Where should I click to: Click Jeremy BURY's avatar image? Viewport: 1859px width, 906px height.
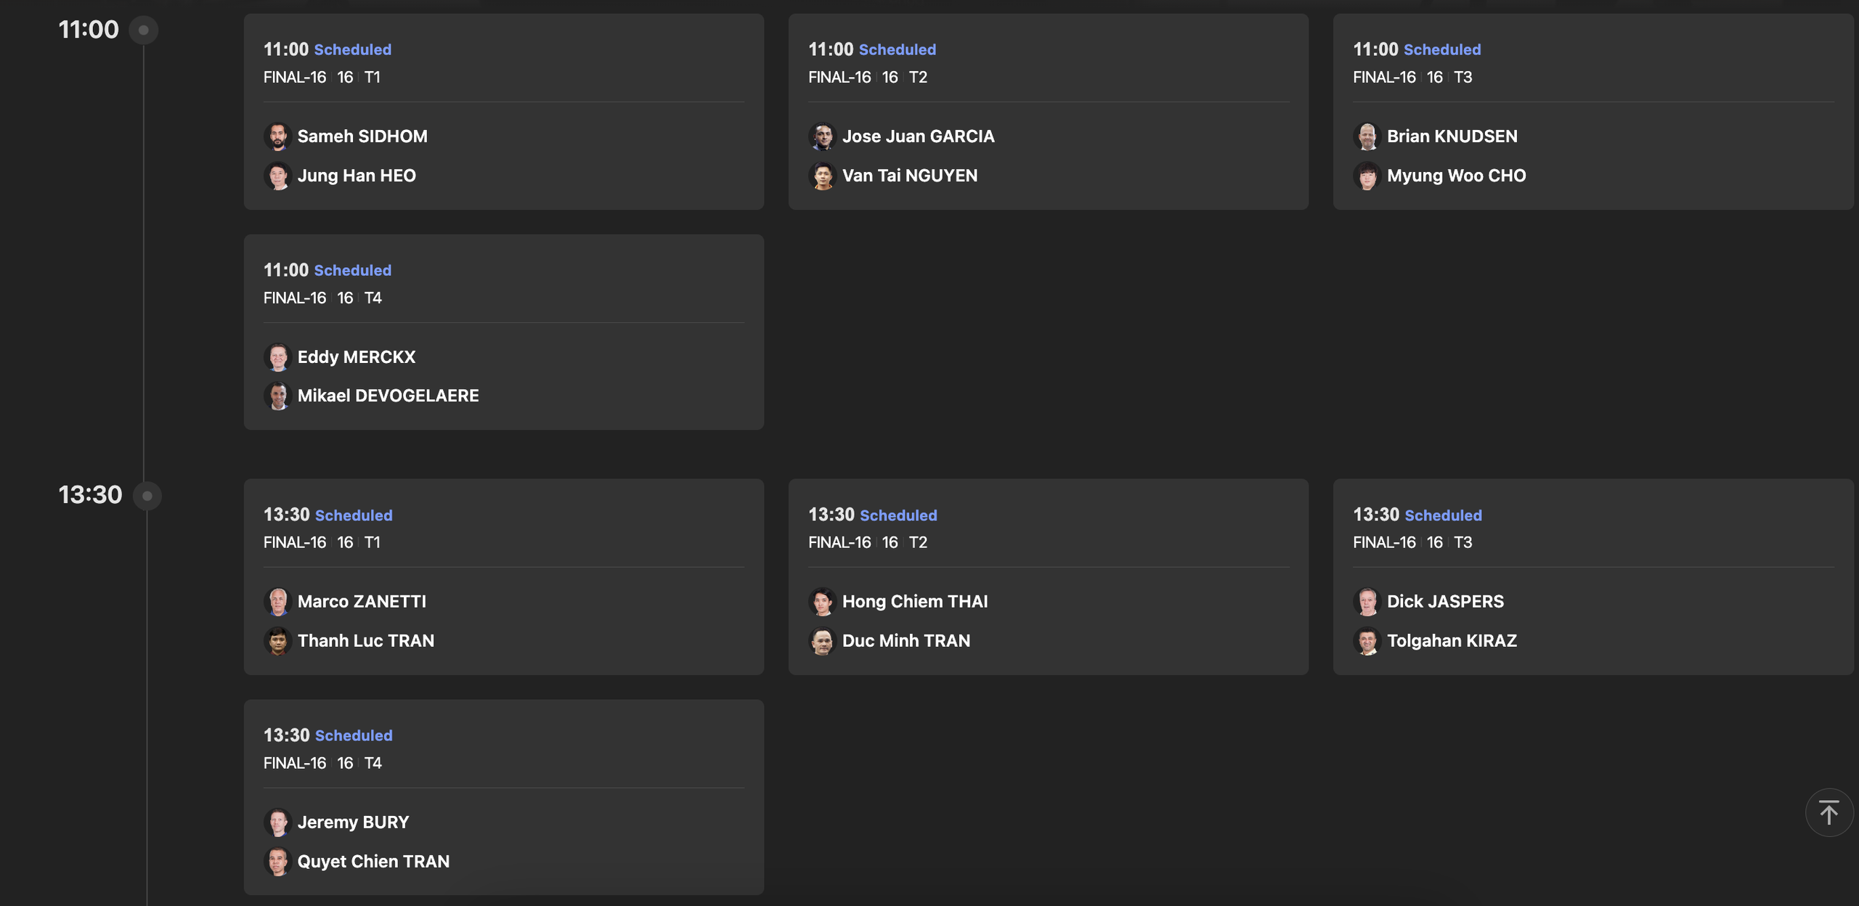point(277,823)
